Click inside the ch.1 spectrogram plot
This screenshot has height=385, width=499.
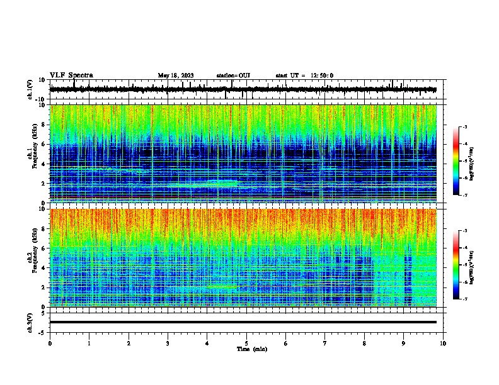pyautogui.click(x=243, y=153)
